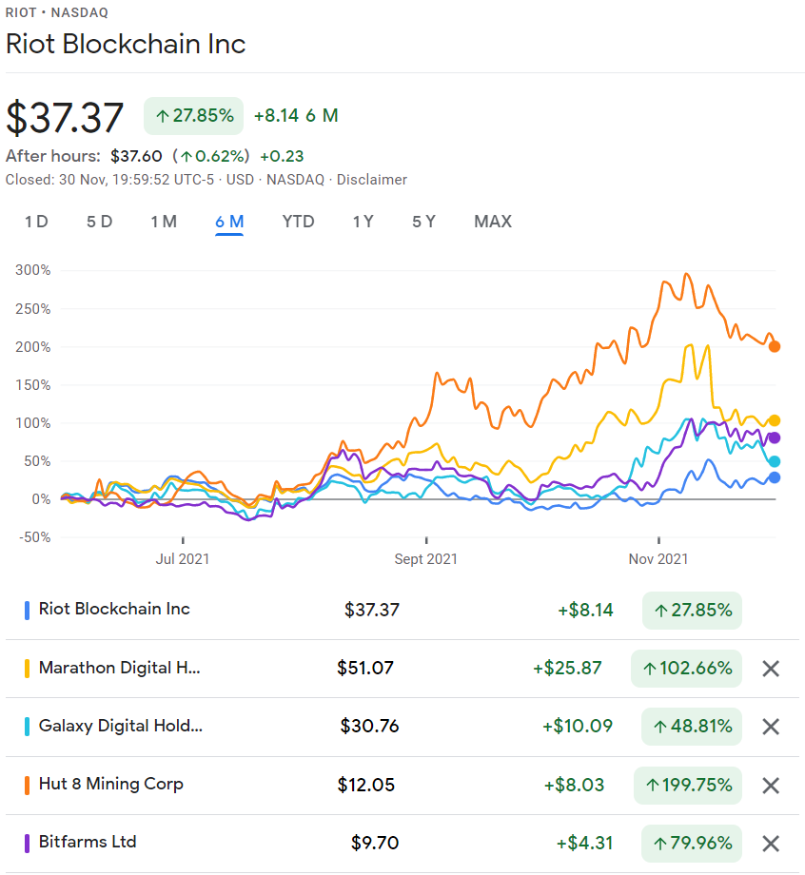Open Bitfarms Ltd stock row
Viewport: 805px width, 875px height.
(402, 844)
